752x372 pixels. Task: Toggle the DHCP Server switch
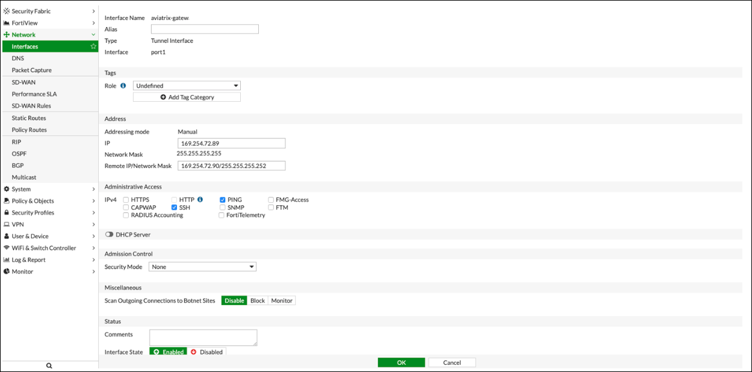pyautogui.click(x=109, y=235)
